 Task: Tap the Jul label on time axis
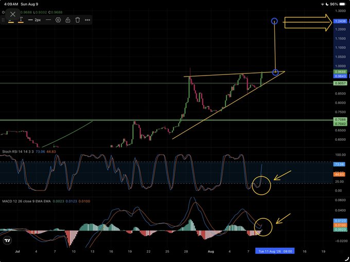(17, 251)
